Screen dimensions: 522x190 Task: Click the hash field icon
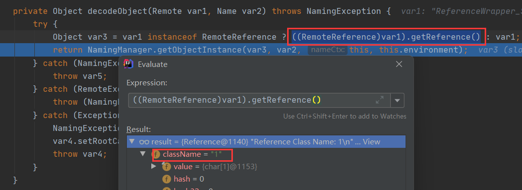[167, 180]
